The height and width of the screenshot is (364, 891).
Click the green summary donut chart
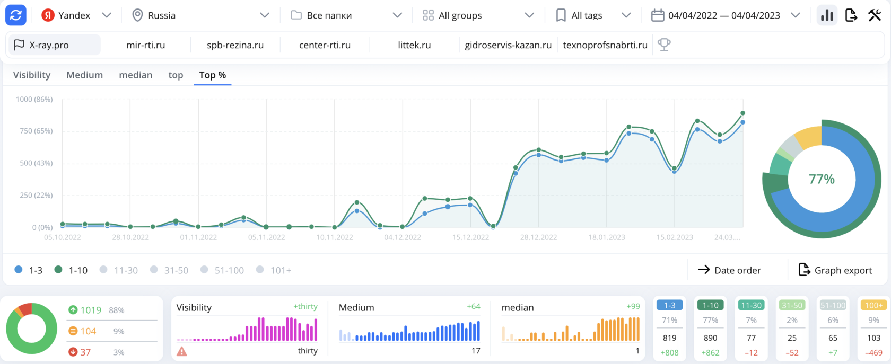coord(32,329)
